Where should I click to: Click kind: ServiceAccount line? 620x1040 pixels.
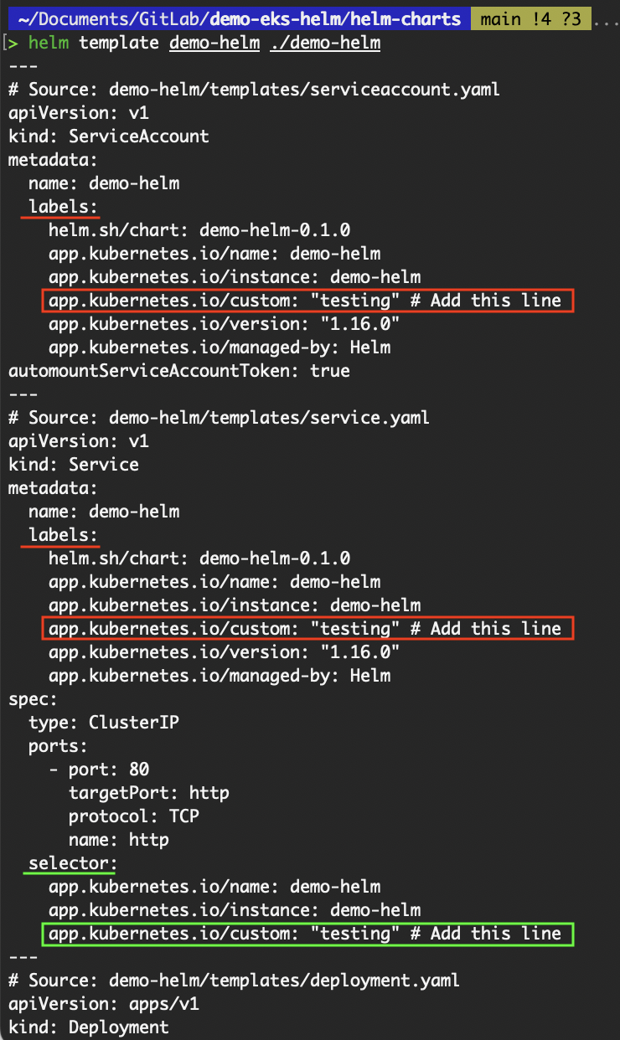point(109,136)
